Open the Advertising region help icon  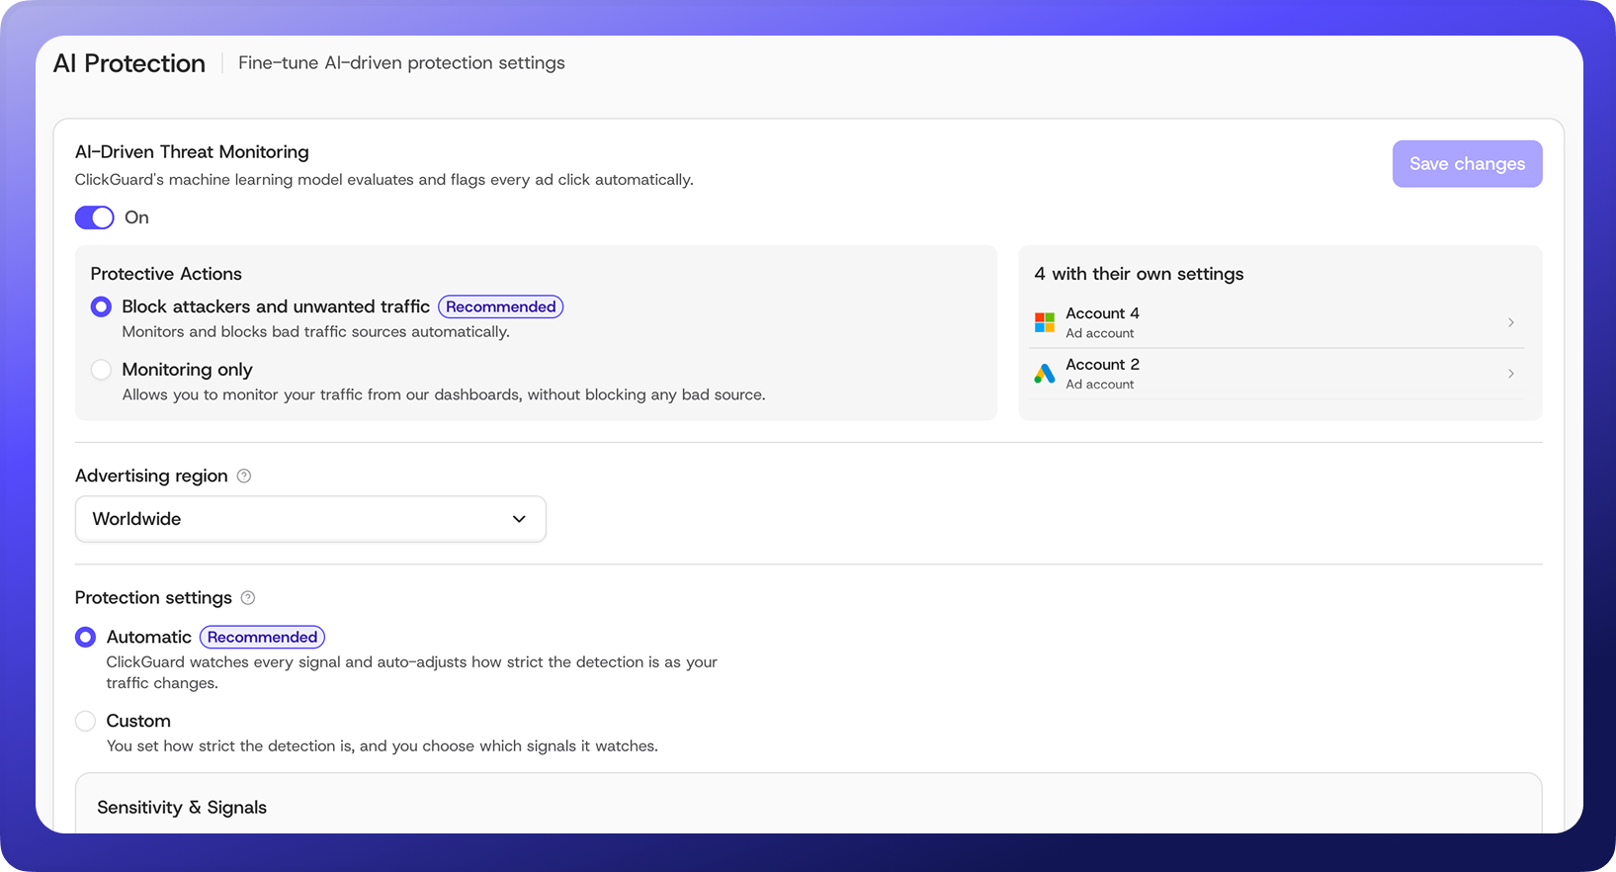(244, 476)
